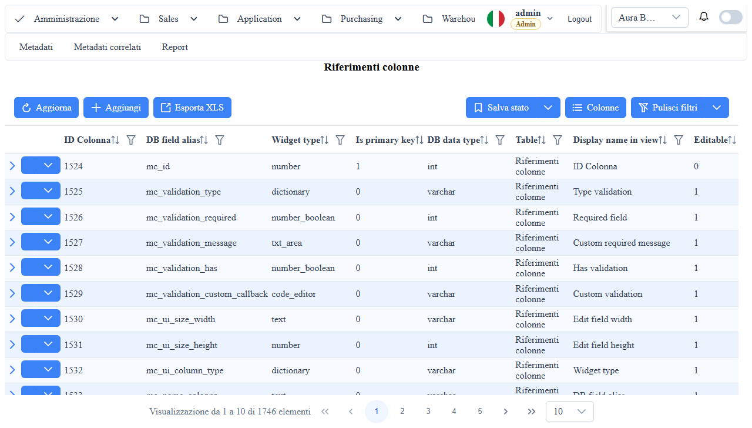752x428 pixels.
Task: Go to next page of results
Action: pos(506,412)
